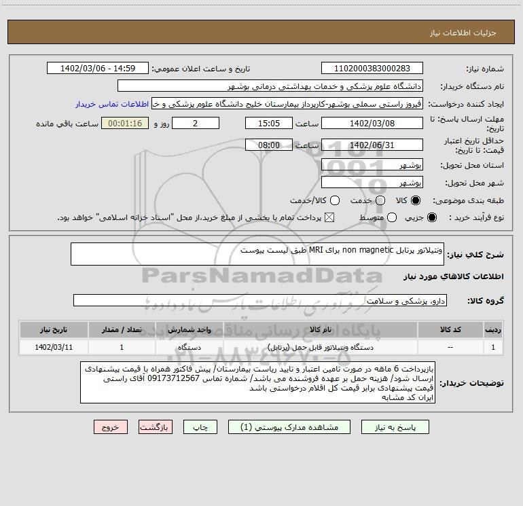Click the شهر محل تحویل field
The height and width of the screenshot is (506, 523).
tap(372, 183)
